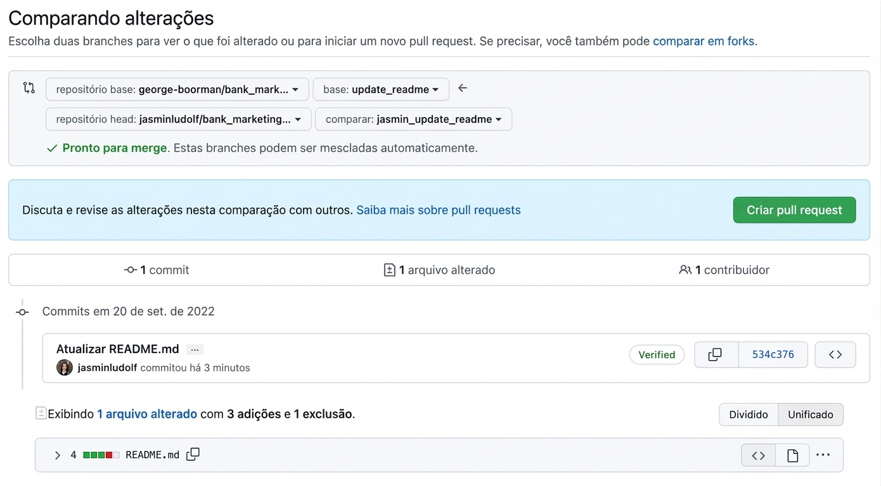Click 'há 3 minutos' commit timestamp

[x=220, y=368]
